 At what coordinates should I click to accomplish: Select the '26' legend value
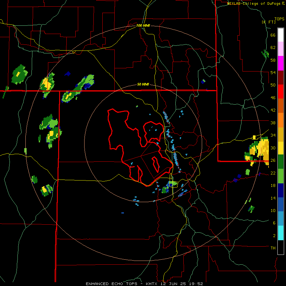pyautogui.click(x=273, y=160)
